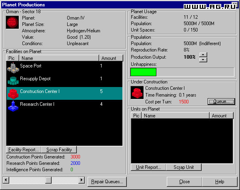Click the green Unhappiness bar
The height and width of the screenshot is (190, 240).
click(x=143, y=72)
